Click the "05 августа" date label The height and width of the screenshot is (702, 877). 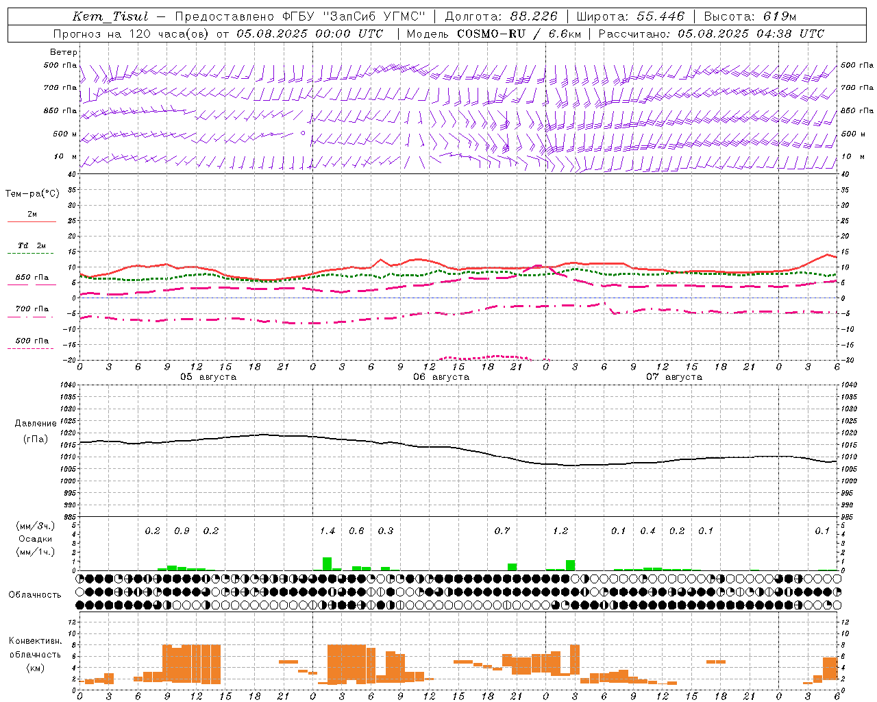208,377
